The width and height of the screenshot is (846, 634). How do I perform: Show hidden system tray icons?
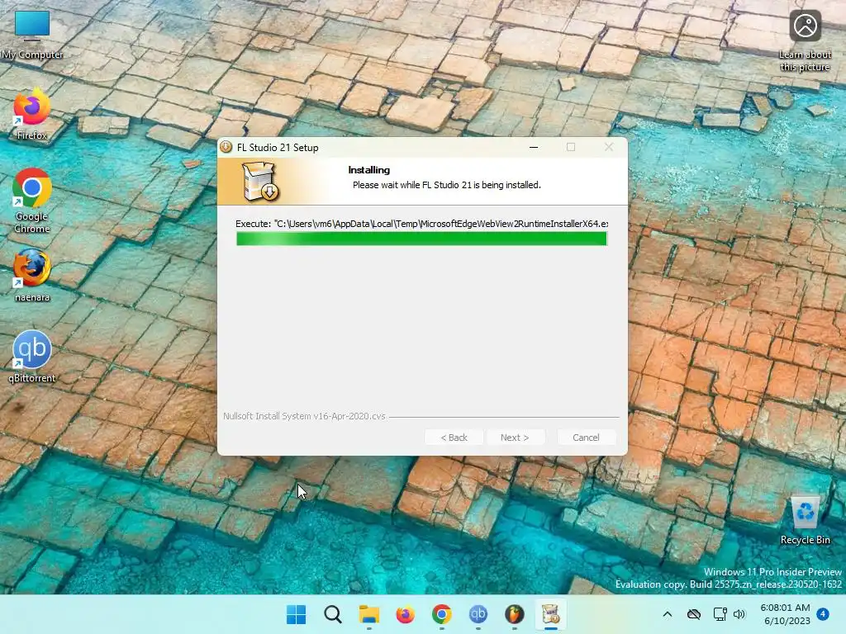(668, 614)
